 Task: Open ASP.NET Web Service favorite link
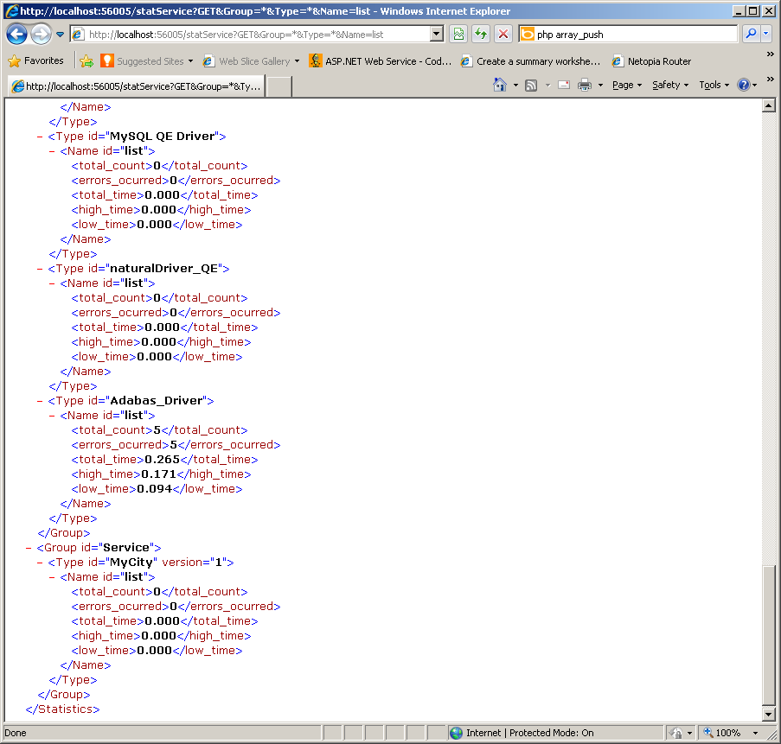pyautogui.click(x=380, y=60)
